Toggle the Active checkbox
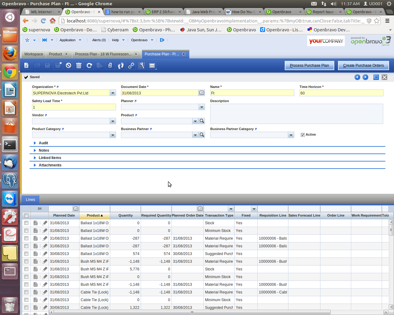 coord(303,135)
